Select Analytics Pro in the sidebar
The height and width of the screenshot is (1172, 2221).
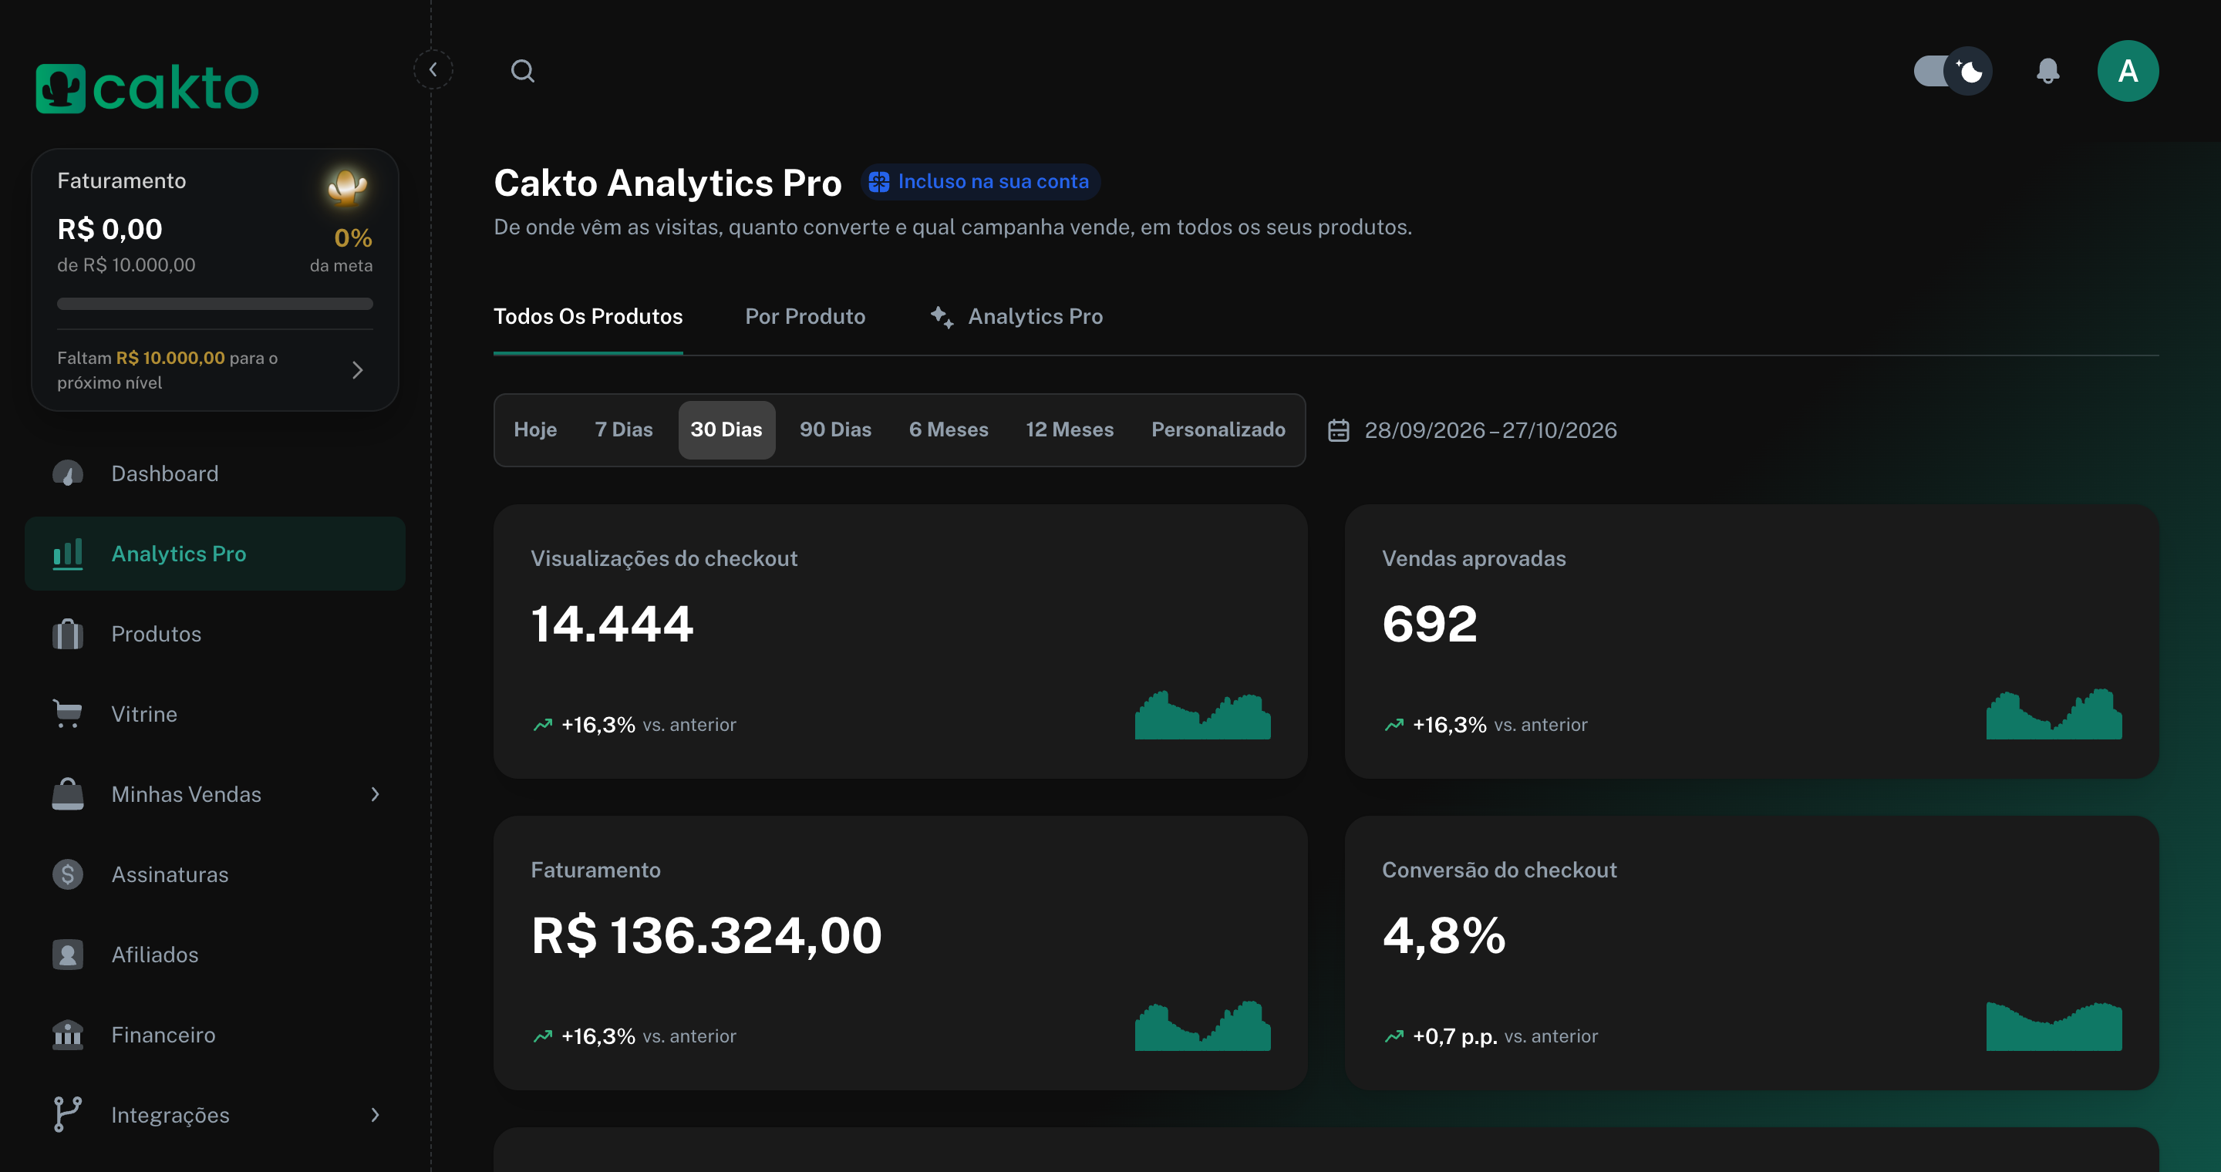tap(214, 554)
